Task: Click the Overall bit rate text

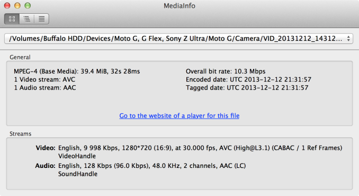Action: [x=226, y=71]
